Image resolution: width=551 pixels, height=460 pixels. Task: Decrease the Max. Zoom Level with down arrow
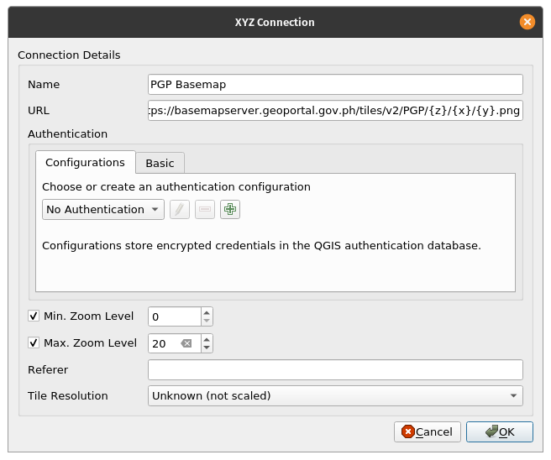(x=207, y=348)
